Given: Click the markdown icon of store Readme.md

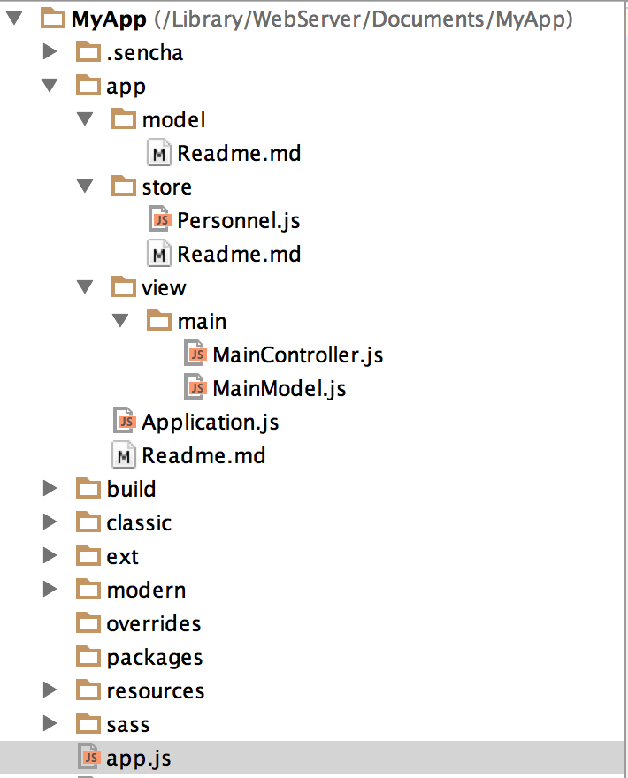Looking at the screenshot, I should click(160, 254).
